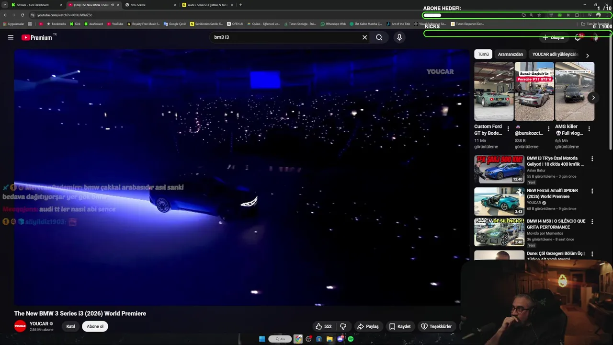Screen dimensions: 613x345
Task: Open Windows taskbar search Ara
Action: [280, 339]
